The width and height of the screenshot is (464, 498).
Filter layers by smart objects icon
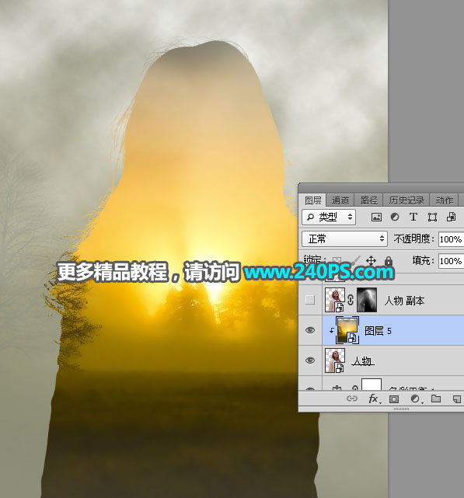click(451, 218)
